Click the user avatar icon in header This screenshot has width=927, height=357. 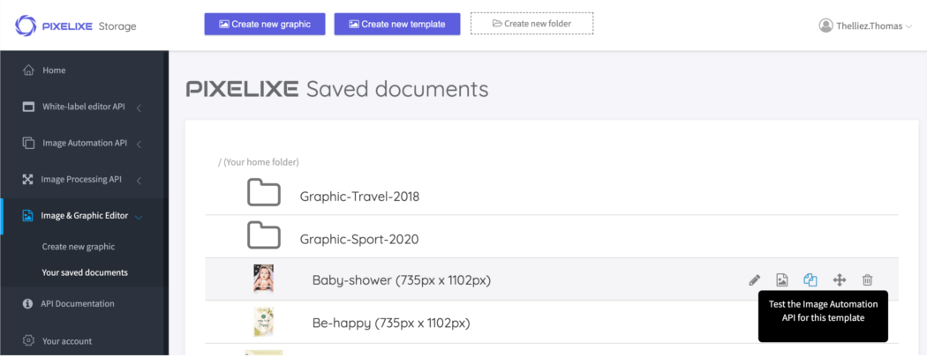[x=825, y=26]
